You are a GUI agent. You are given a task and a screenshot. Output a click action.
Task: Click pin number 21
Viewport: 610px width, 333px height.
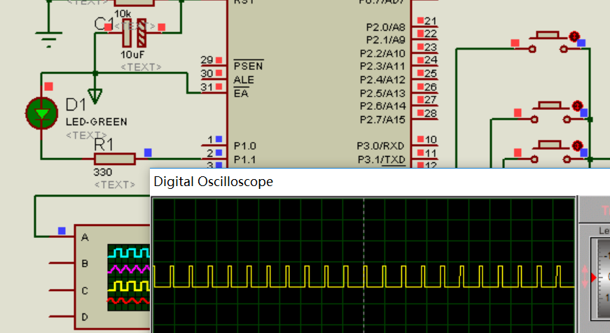point(431,20)
